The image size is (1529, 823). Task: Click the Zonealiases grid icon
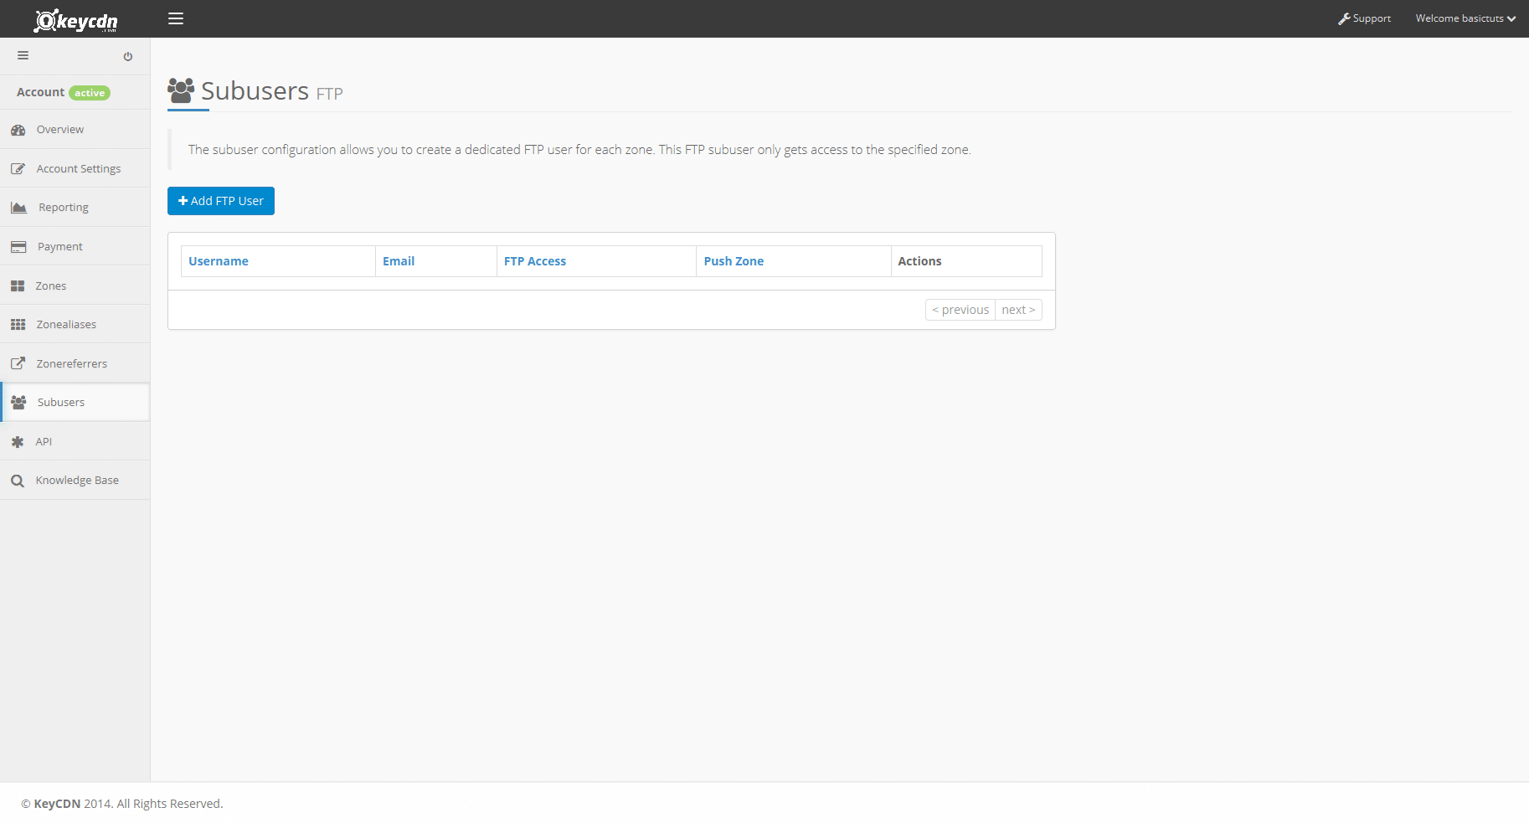[x=18, y=325]
